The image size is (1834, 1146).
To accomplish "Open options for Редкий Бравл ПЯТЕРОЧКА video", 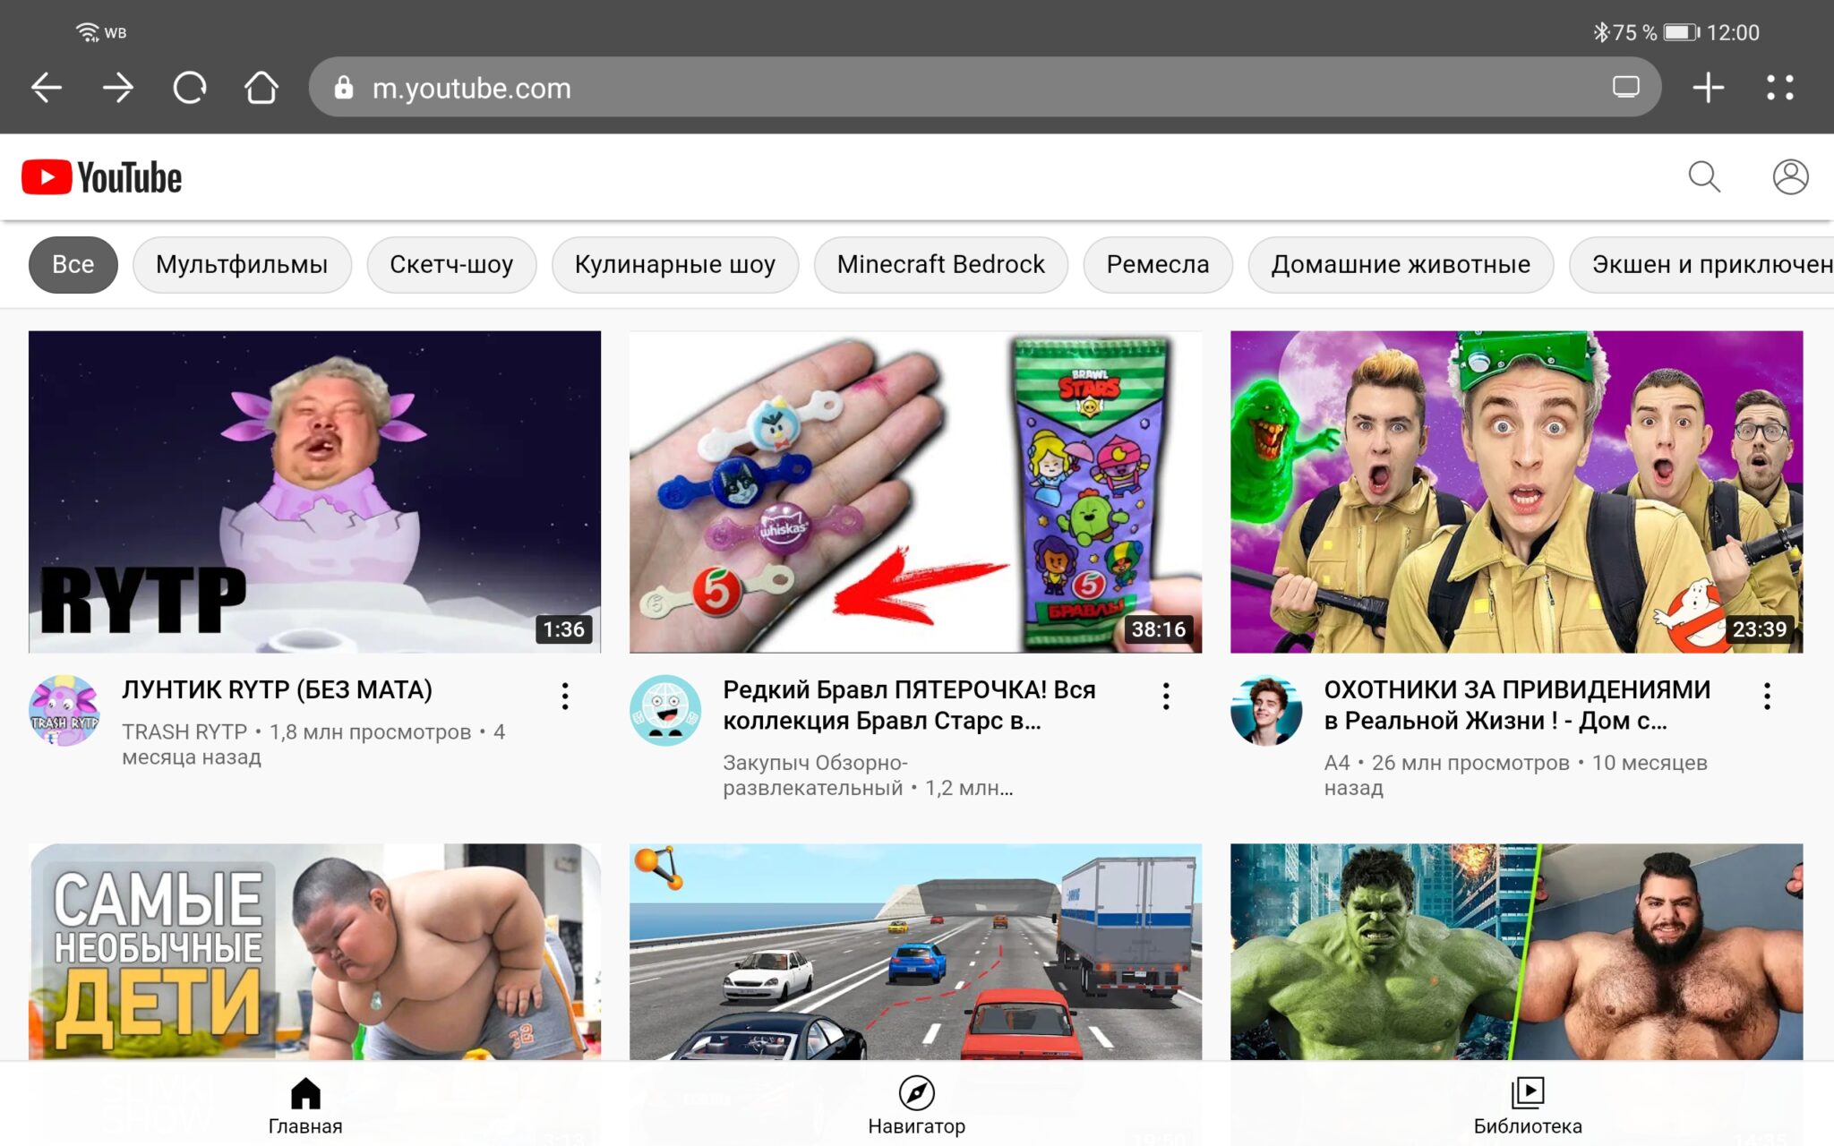I will [x=1166, y=696].
